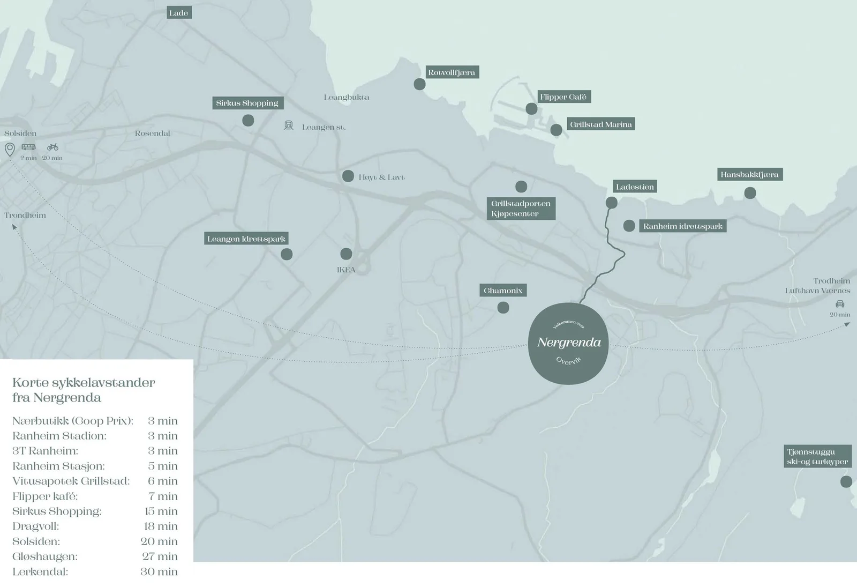The height and width of the screenshot is (587, 857).
Task: Click the 'Korte sykkelavstander fra Nergrenda' heading
Action: 84,390
